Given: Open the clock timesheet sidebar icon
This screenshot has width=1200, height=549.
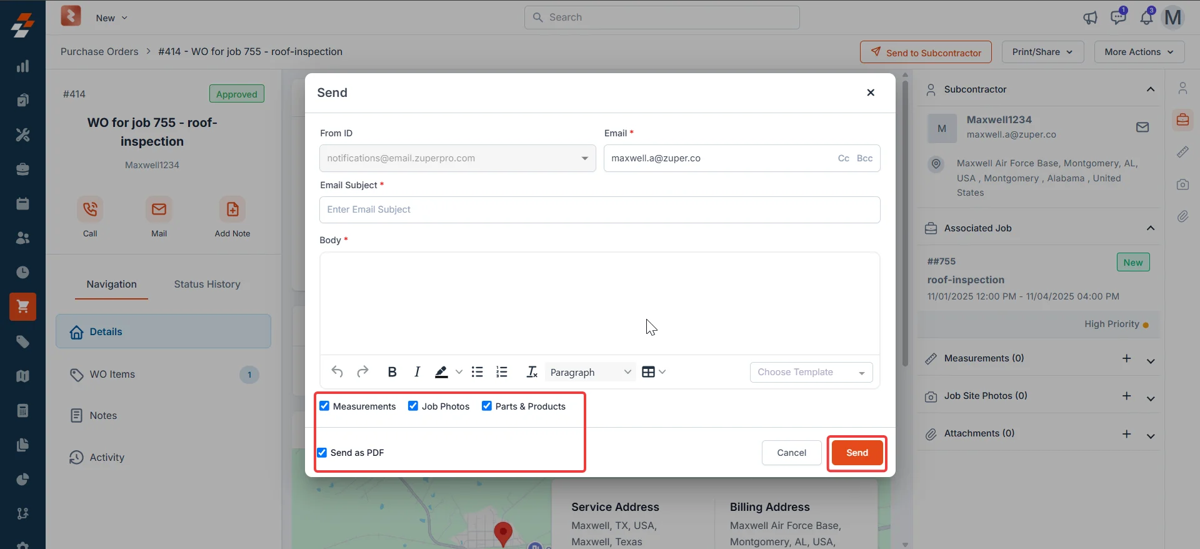Looking at the screenshot, I should 22,272.
